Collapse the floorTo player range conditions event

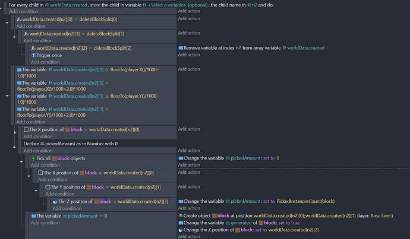7,95
